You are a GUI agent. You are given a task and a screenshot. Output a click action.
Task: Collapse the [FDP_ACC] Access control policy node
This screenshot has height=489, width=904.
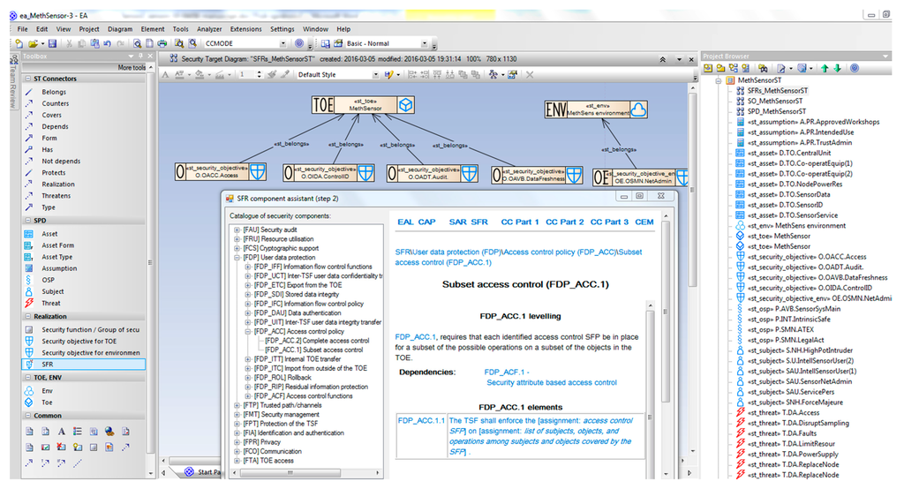coord(247,331)
